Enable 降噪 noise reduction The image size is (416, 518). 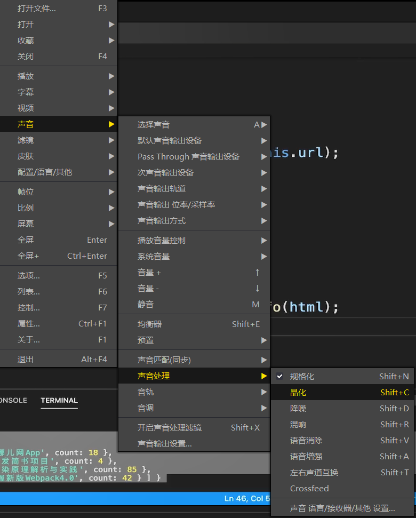(342, 408)
